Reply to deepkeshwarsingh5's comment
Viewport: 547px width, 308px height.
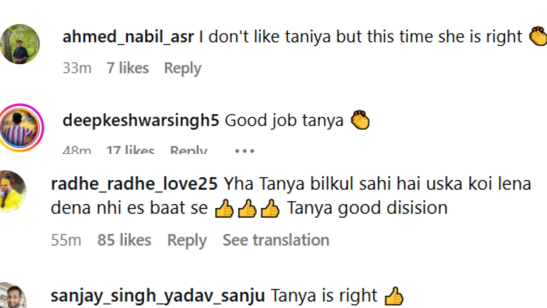188,150
